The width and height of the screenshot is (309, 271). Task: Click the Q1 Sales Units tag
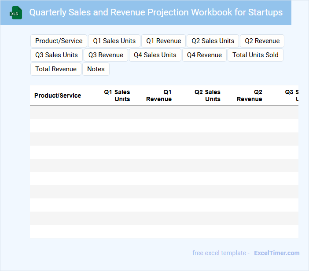pos(114,41)
